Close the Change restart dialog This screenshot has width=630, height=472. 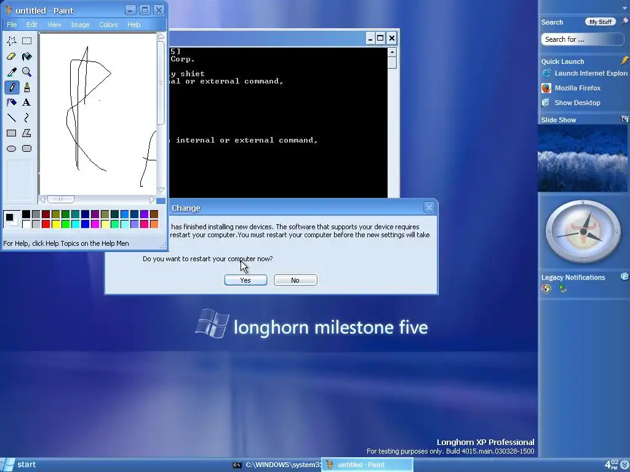pos(429,208)
